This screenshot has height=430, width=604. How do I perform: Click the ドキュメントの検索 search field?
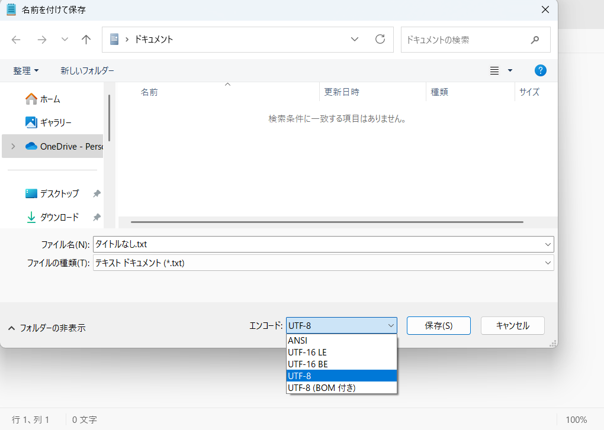click(x=476, y=40)
